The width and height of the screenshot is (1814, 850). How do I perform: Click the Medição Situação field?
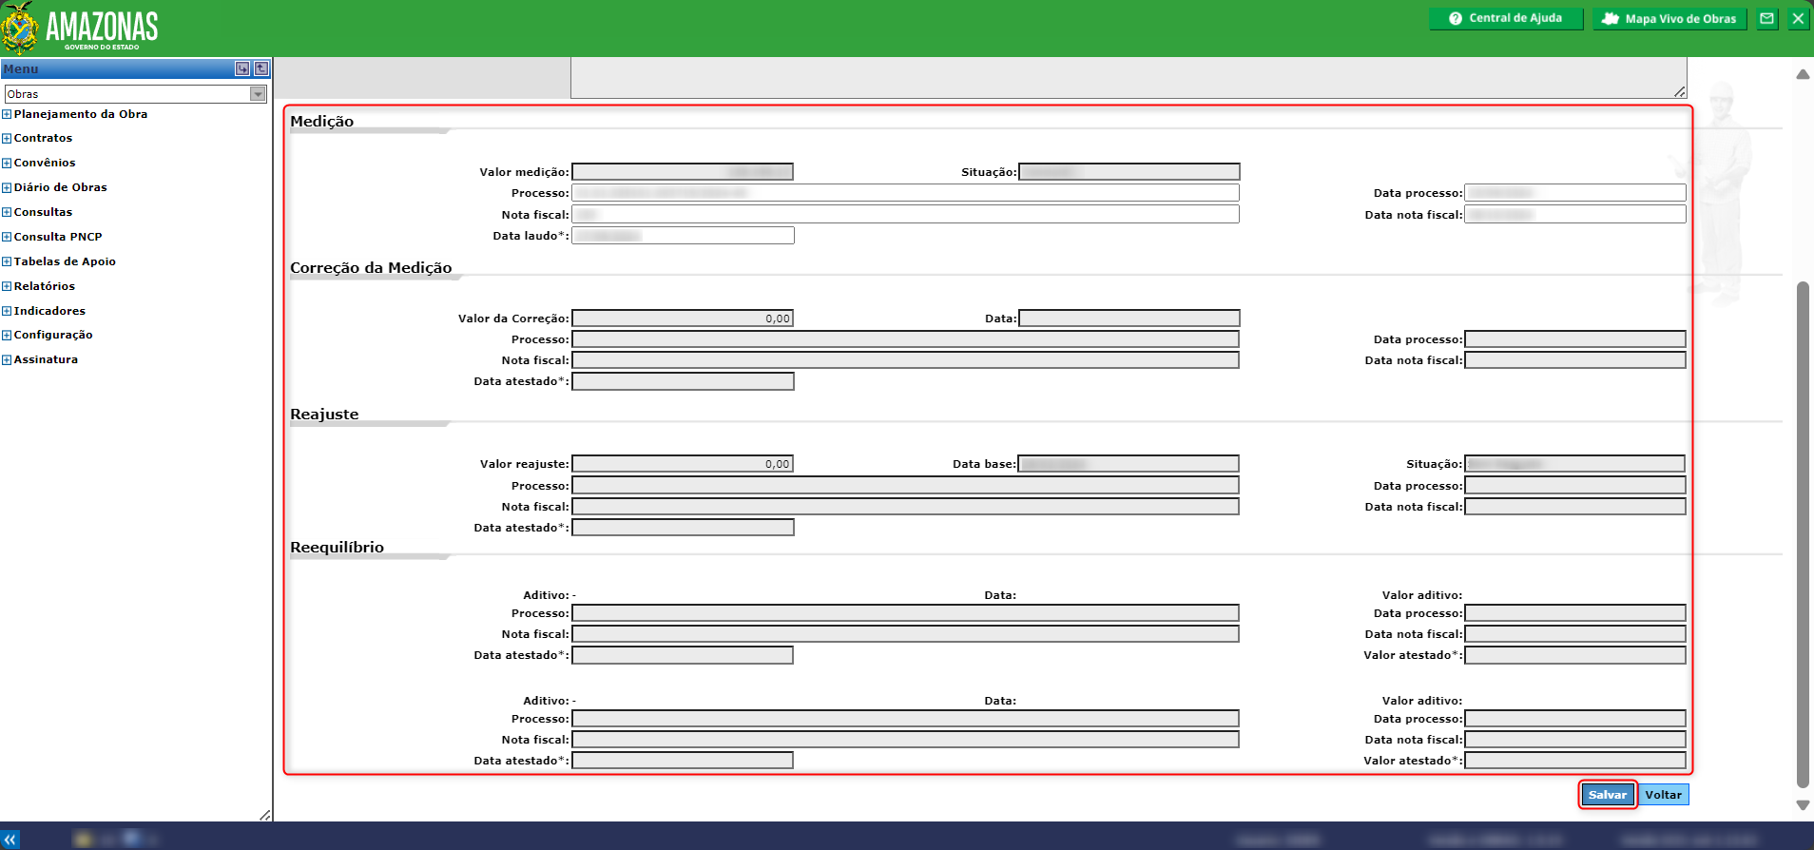[1129, 172]
